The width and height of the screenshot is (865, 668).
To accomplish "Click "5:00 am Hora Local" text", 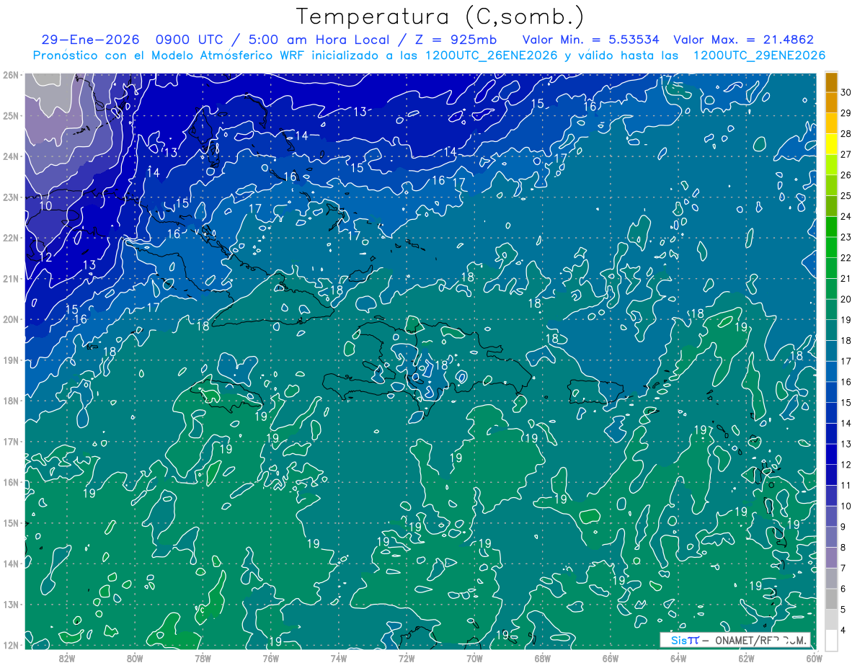I will pyautogui.click(x=319, y=40).
